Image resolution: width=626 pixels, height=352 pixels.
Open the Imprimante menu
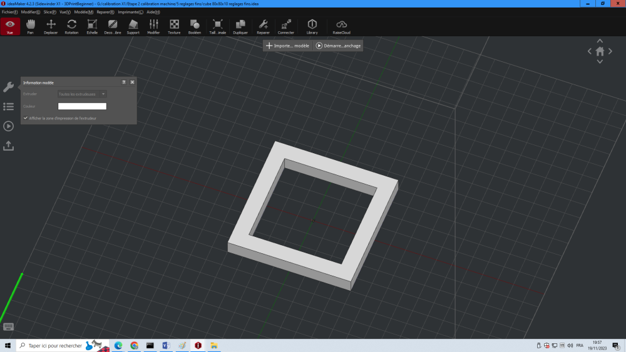(x=131, y=12)
